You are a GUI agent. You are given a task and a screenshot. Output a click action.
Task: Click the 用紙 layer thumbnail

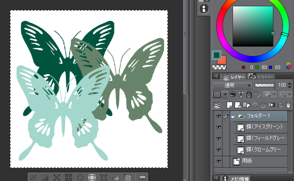[x=236, y=161]
